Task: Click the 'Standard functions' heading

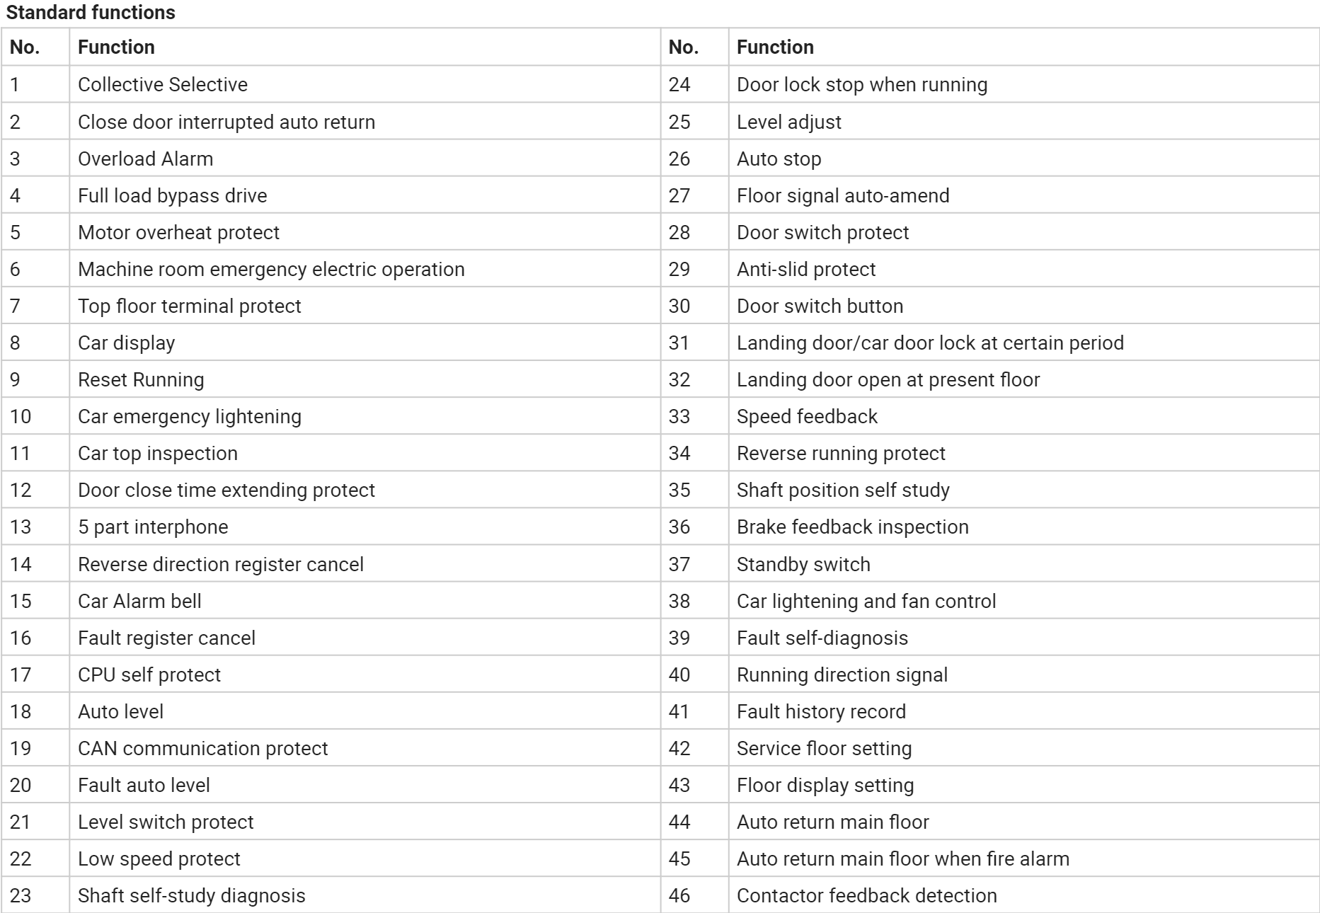Action: point(91,13)
